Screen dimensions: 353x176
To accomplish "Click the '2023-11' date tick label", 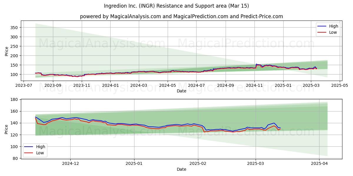I will [81, 86].
